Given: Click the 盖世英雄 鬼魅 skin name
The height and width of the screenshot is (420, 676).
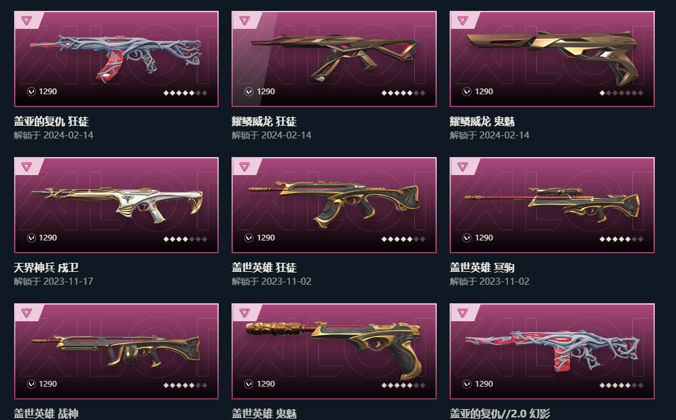Looking at the screenshot, I should [264, 414].
